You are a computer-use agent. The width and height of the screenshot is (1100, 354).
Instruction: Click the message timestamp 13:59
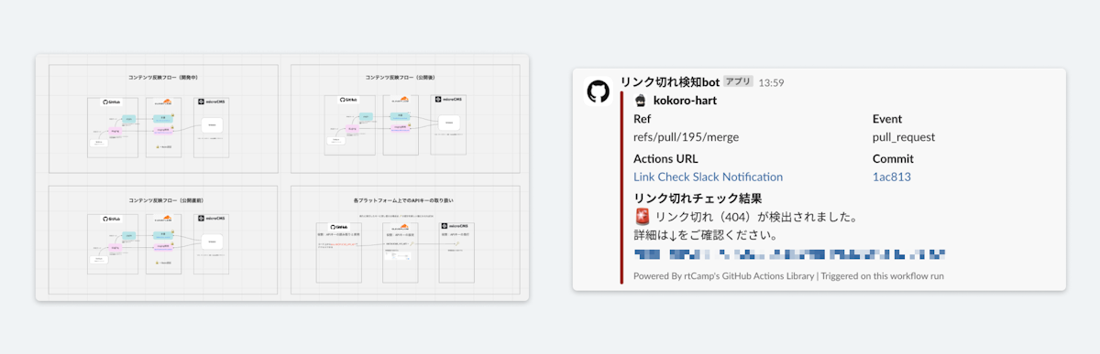point(772,82)
